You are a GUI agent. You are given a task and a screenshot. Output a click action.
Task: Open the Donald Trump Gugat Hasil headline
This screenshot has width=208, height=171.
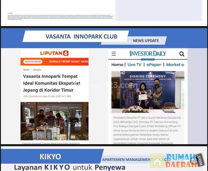pos(68,62)
